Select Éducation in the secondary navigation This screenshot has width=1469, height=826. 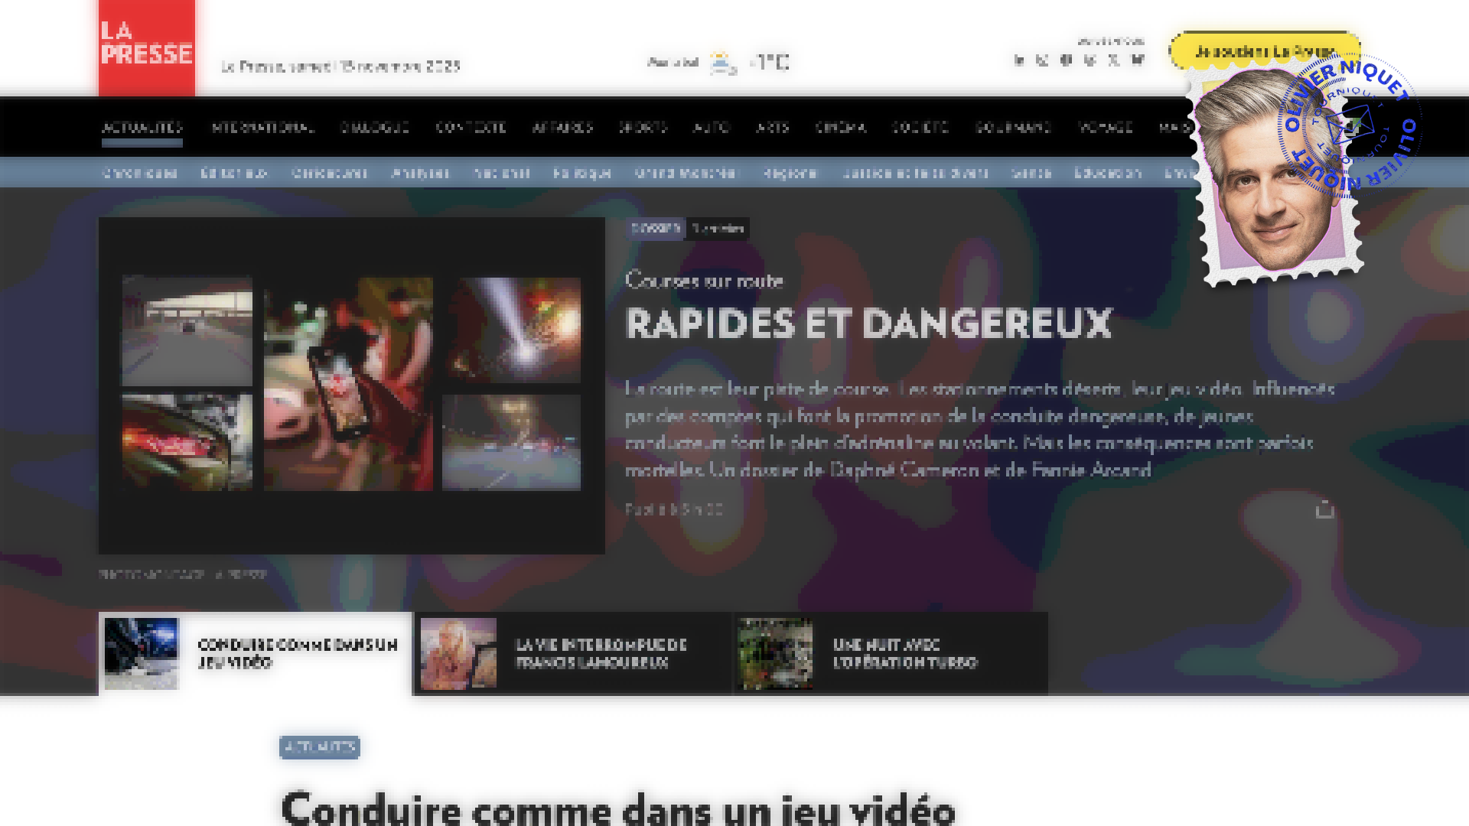coord(1110,173)
